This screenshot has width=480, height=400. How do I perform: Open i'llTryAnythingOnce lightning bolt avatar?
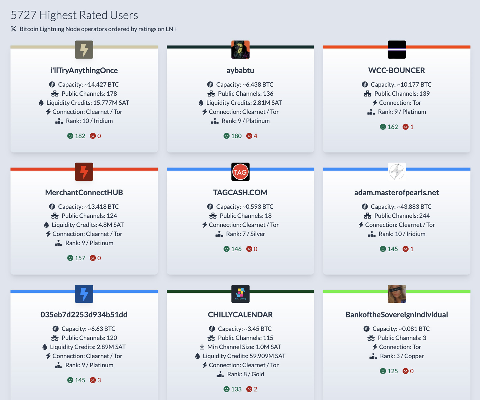pyautogui.click(x=84, y=49)
